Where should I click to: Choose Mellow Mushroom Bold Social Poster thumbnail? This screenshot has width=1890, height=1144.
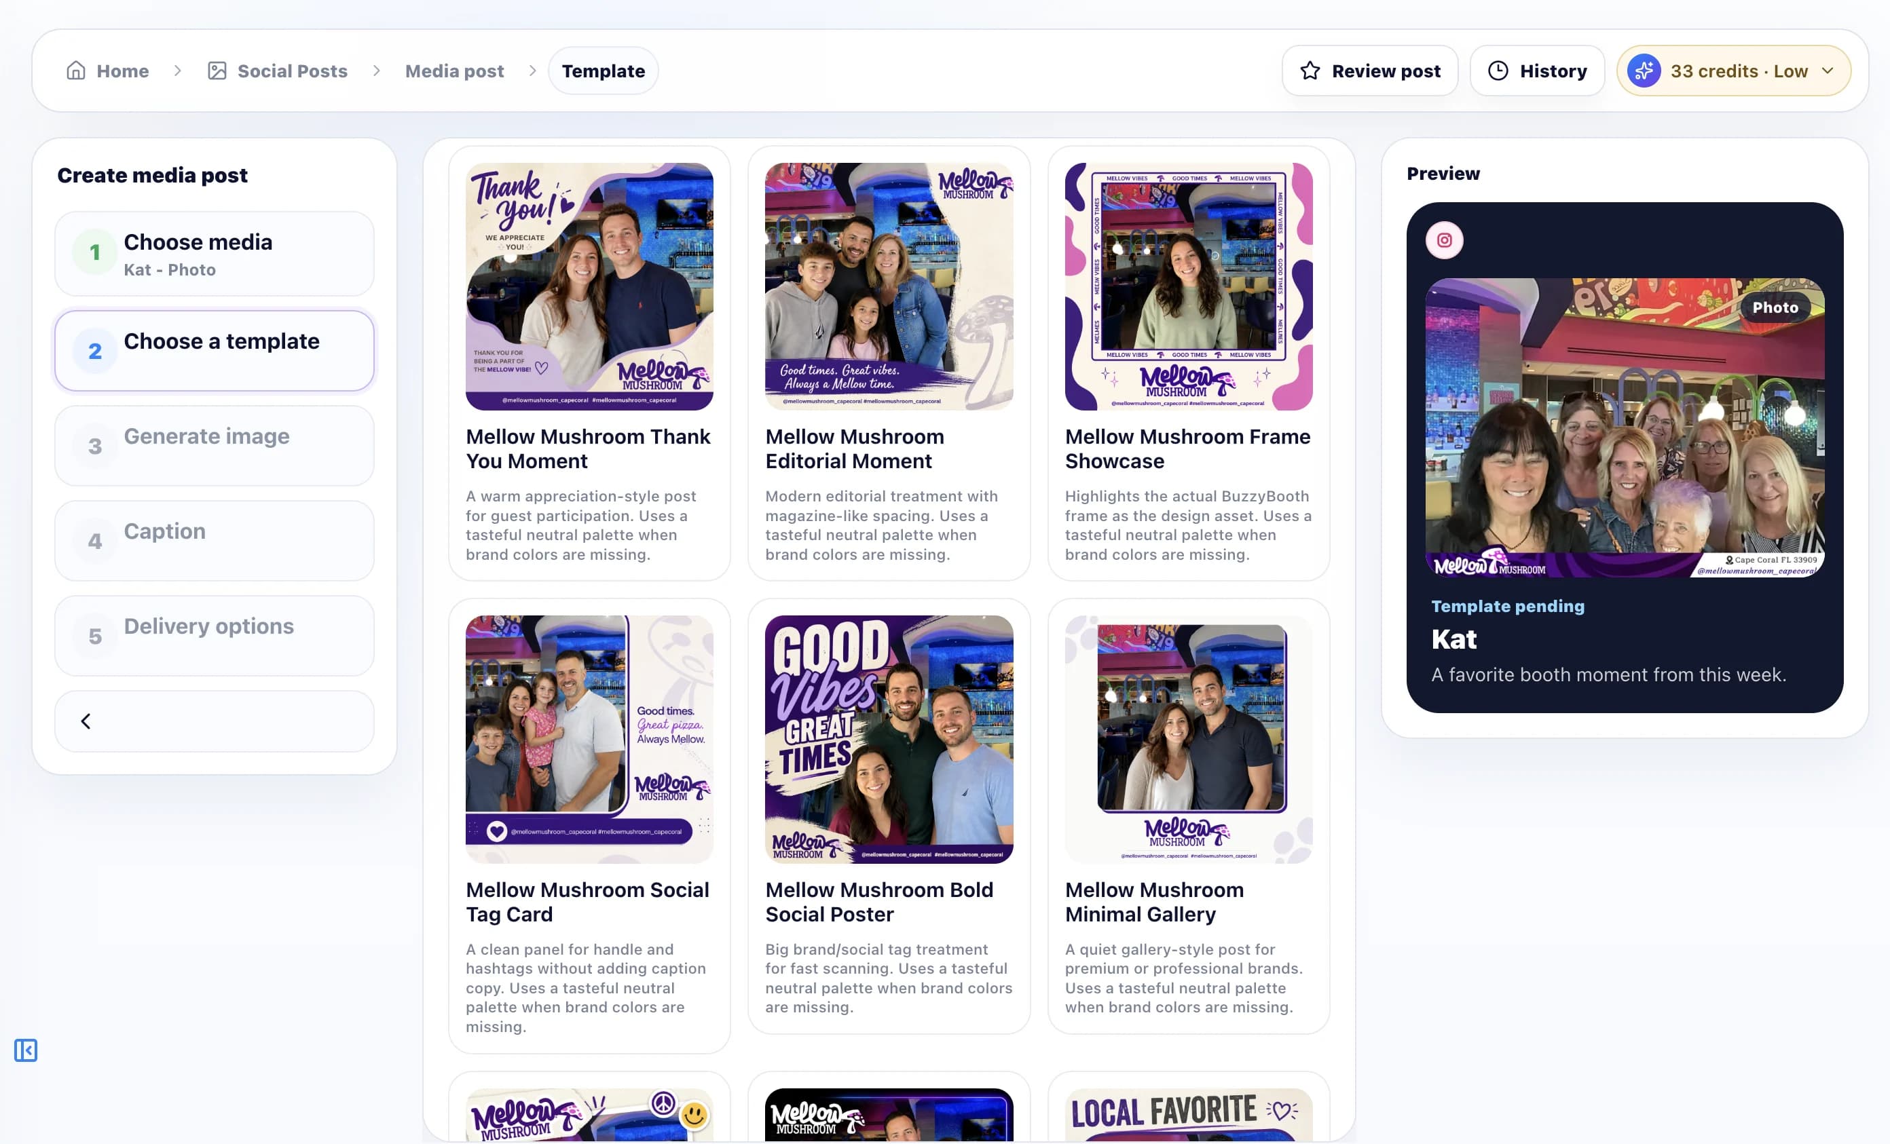point(889,739)
